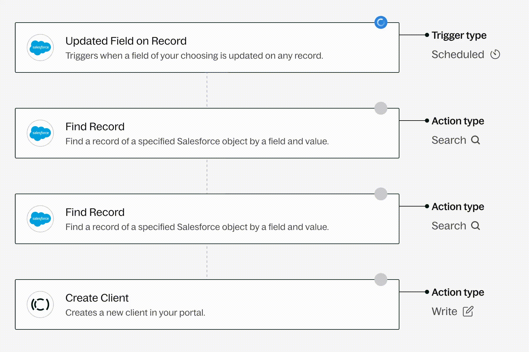
Task: Click the Trigger type label
Action: 459,35
